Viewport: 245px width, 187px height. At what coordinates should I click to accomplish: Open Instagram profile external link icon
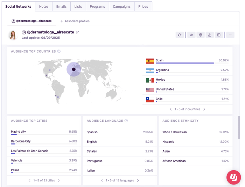coord(78,33)
